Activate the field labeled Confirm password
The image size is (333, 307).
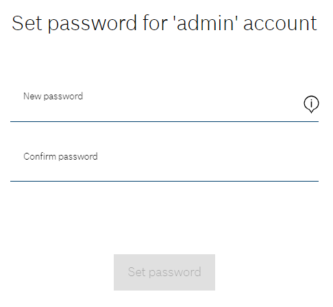click(164, 164)
